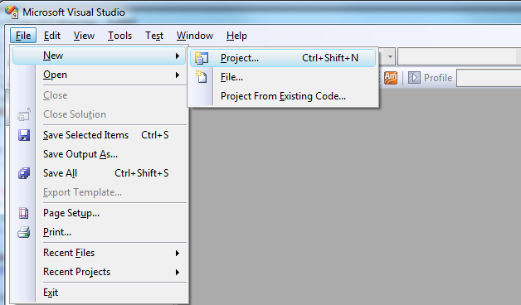Click the Page Setup icon

pyautogui.click(x=23, y=213)
